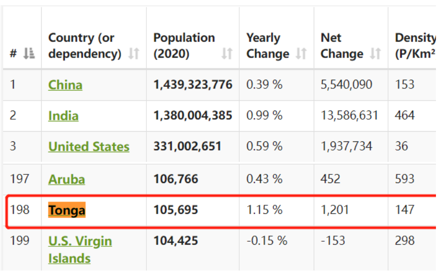
Task: Select China's population figure 1,439,323,776
Action: (x=193, y=85)
